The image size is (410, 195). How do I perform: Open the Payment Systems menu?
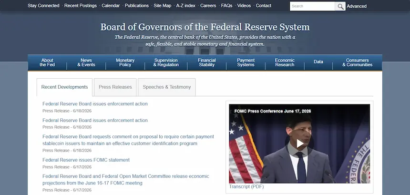click(246, 62)
